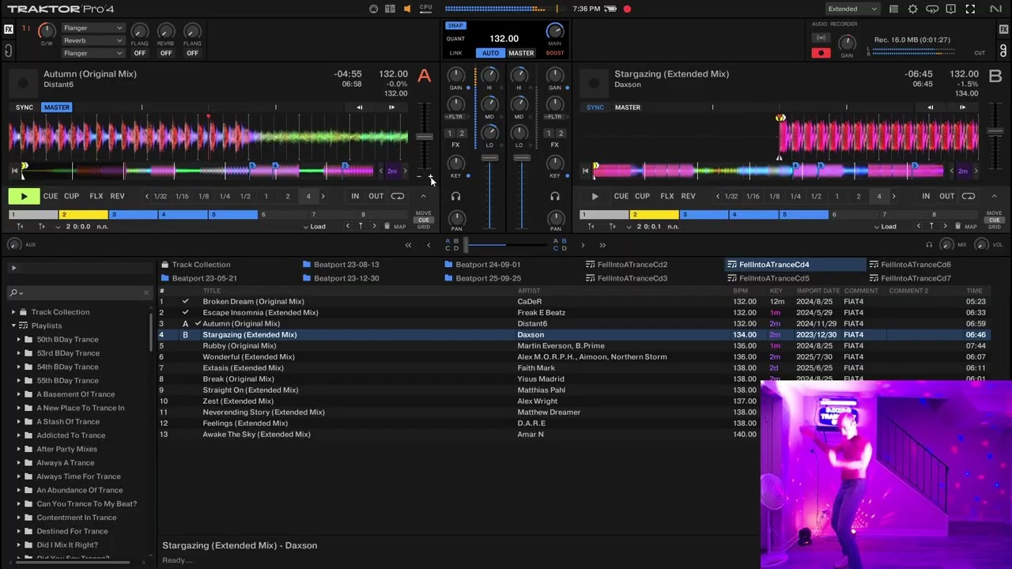Image resolution: width=1012 pixels, height=569 pixels.
Task: Clear the browser search field with X
Action: pyautogui.click(x=145, y=293)
